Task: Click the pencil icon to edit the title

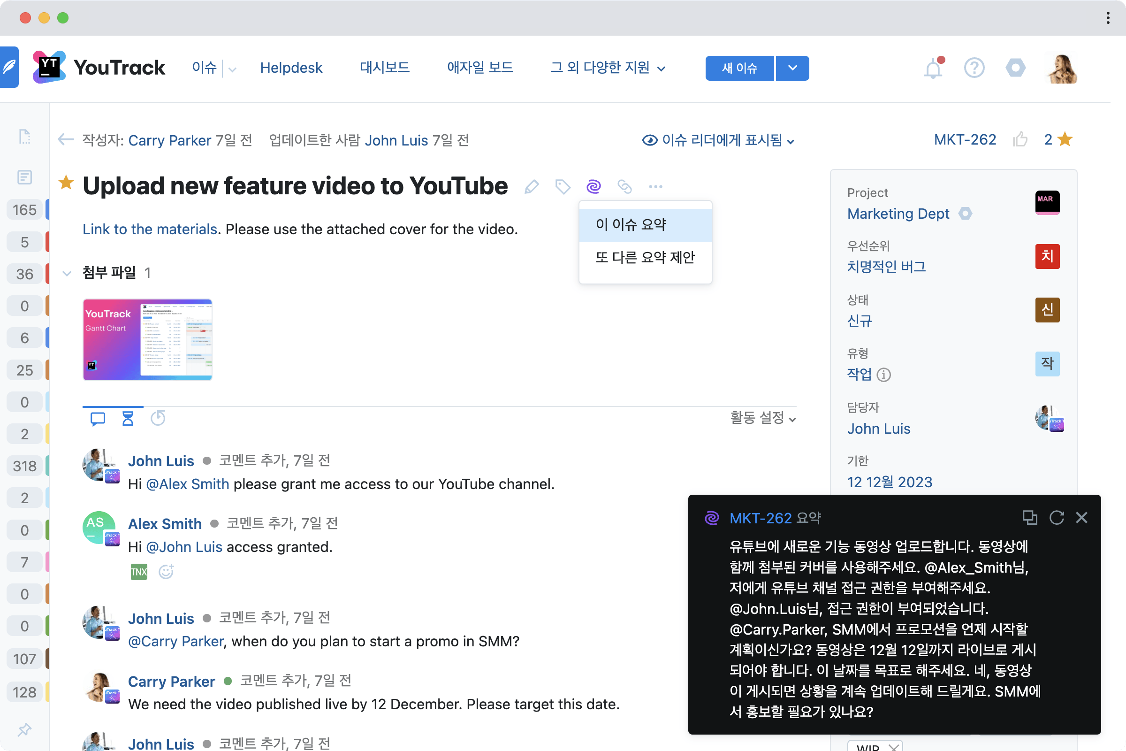Action: (x=532, y=187)
